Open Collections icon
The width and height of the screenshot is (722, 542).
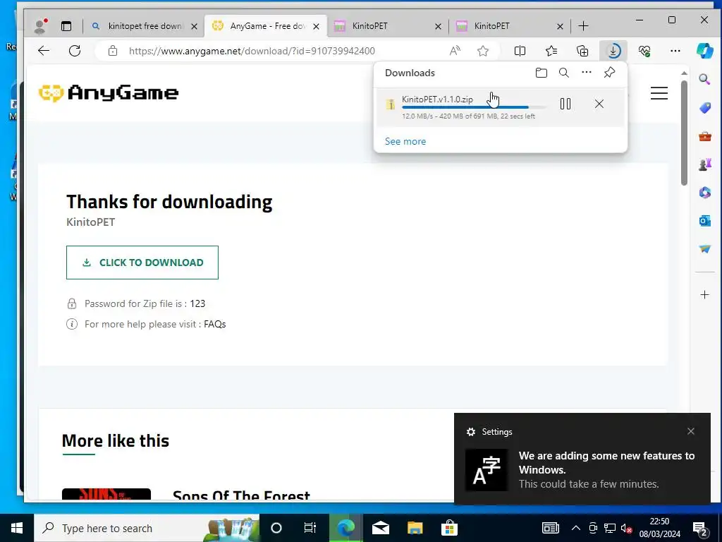[582, 51]
